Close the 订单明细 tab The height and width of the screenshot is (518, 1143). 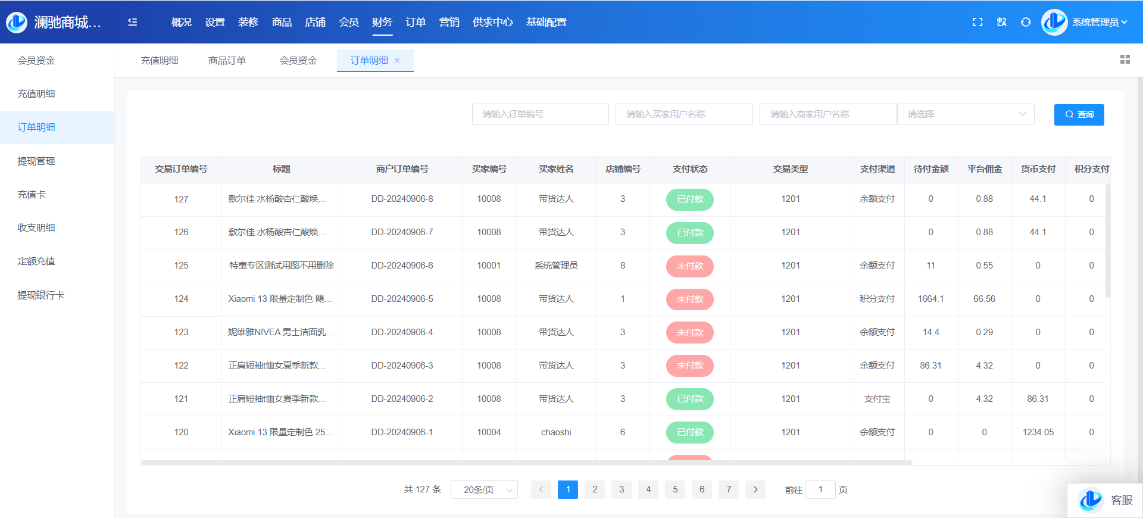pos(397,61)
